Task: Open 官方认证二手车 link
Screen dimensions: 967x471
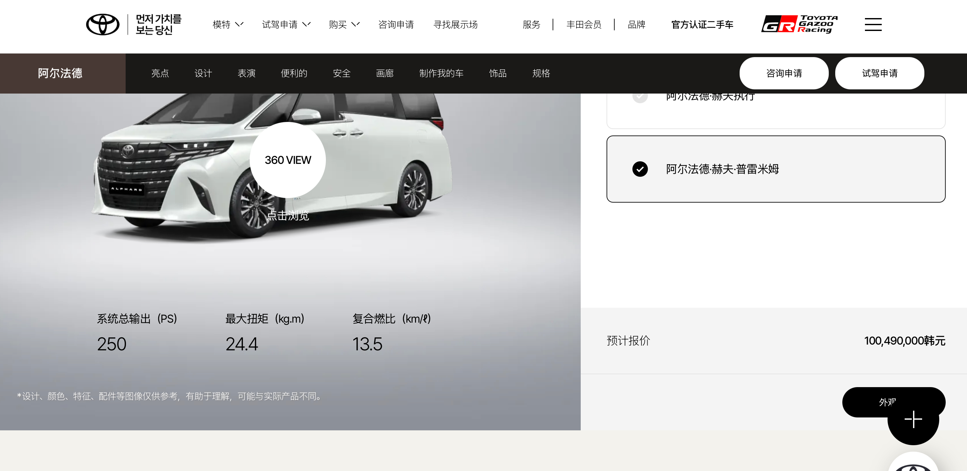Action: click(702, 25)
